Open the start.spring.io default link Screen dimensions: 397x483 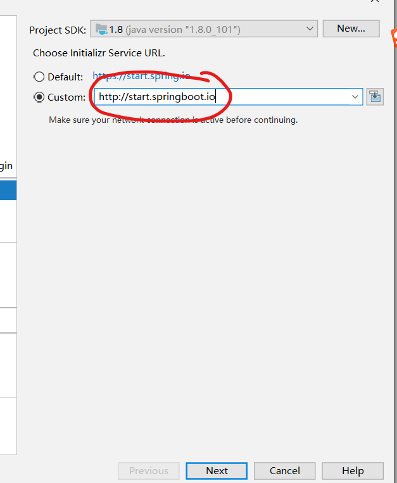[x=141, y=76]
